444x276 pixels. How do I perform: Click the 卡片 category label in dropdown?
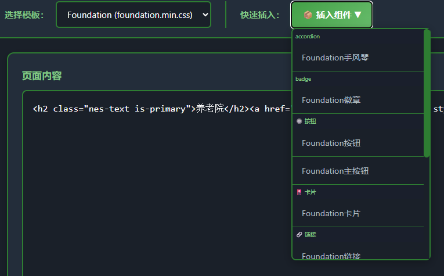[311, 192]
